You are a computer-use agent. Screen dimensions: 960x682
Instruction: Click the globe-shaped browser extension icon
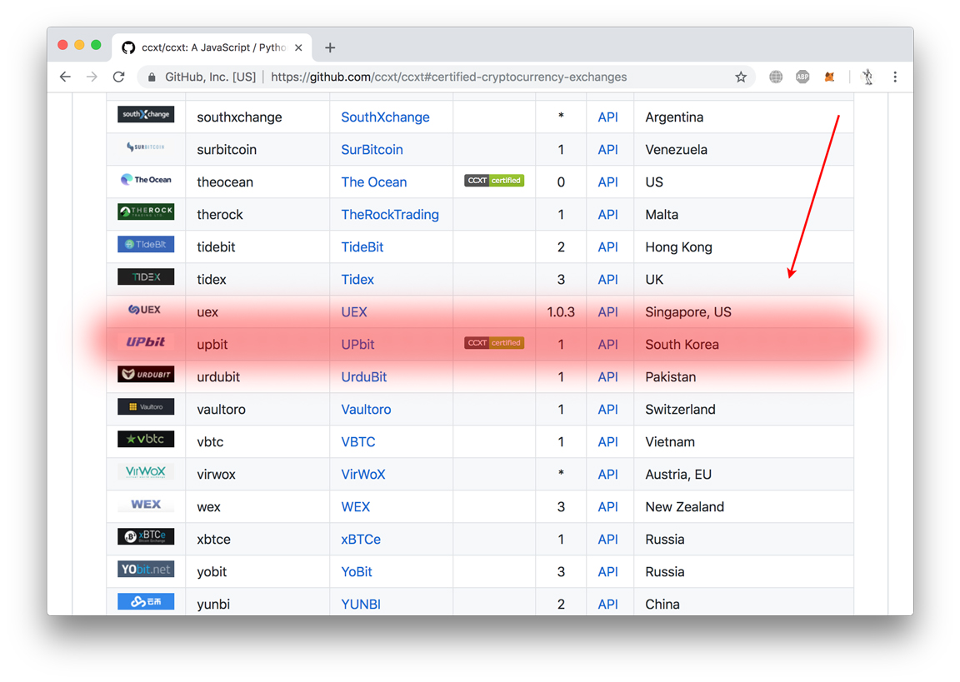click(x=775, y=76)
